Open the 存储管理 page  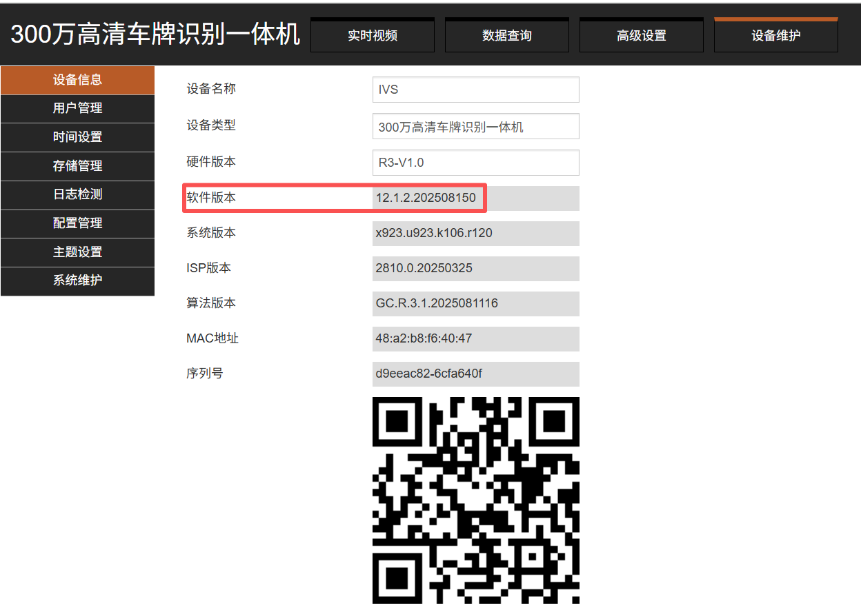coord(77,166)
